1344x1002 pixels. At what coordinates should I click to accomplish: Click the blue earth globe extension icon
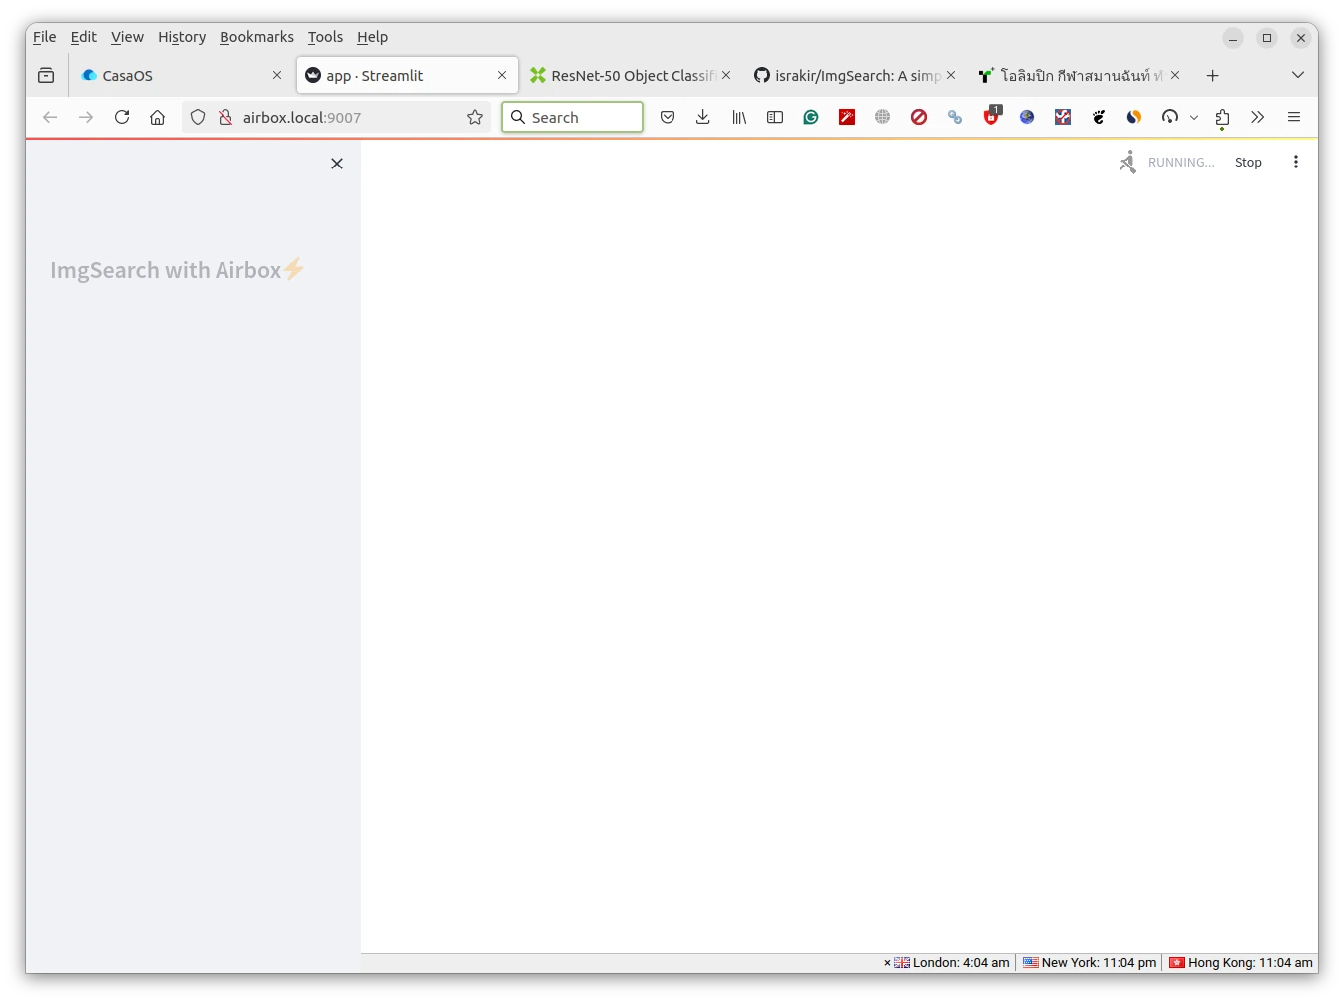pos(1027,117)
